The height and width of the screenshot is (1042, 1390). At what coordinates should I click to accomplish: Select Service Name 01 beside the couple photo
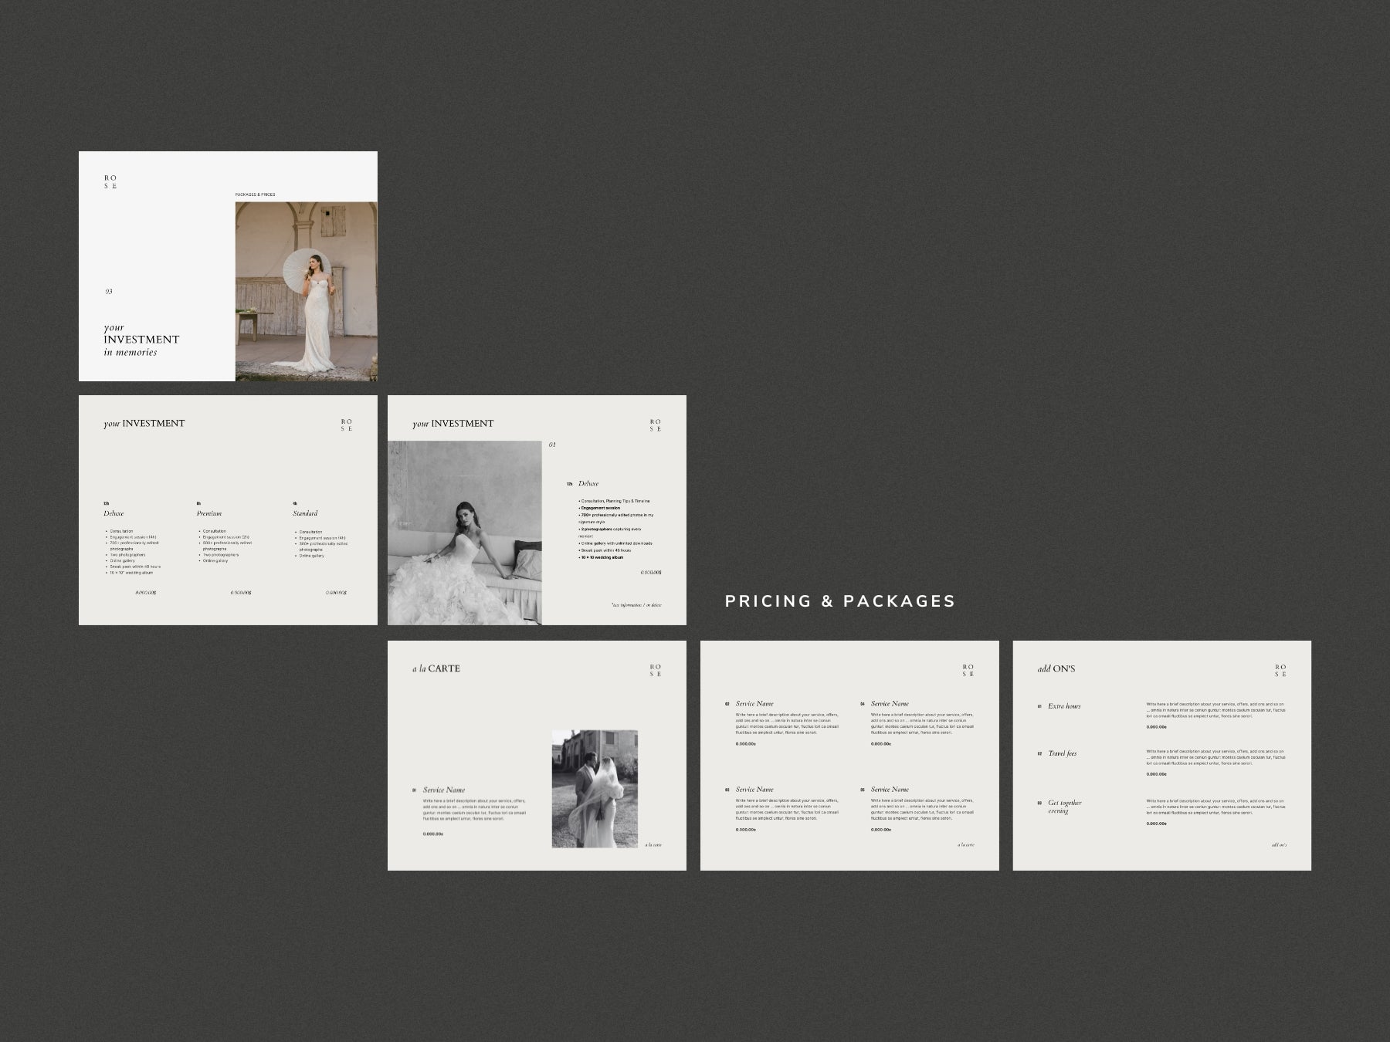444,790
